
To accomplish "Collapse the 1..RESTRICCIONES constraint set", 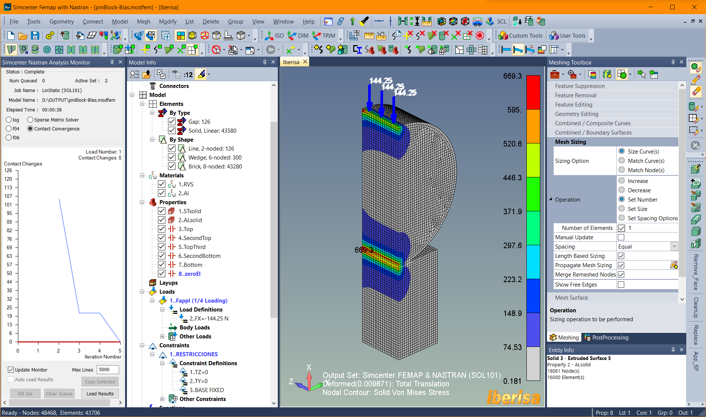I will [152, 354].
